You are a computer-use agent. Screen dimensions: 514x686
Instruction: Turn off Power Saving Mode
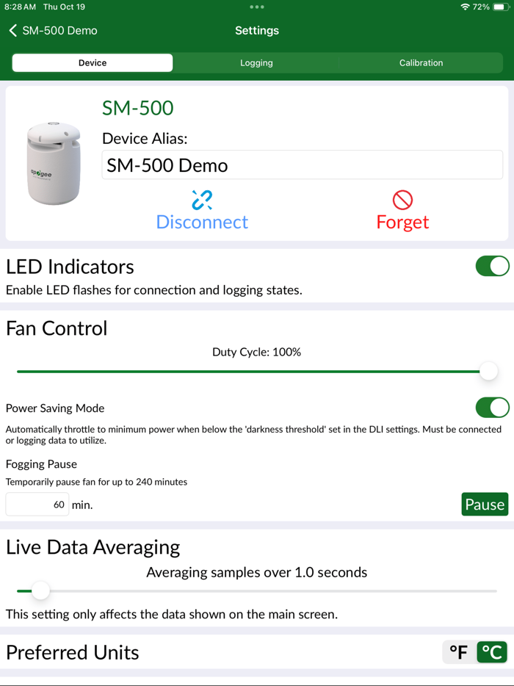[x=492, y=408]
